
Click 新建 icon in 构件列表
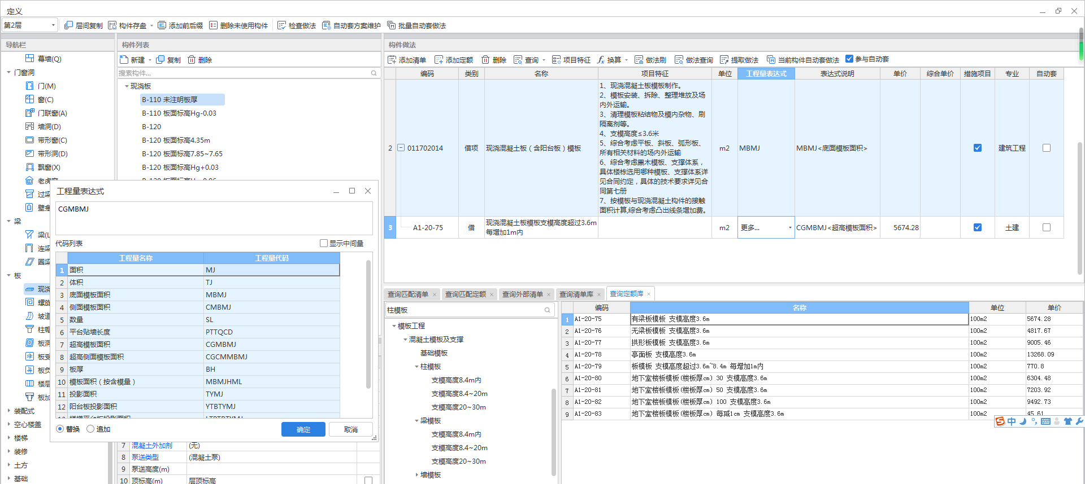coord(124,60)
